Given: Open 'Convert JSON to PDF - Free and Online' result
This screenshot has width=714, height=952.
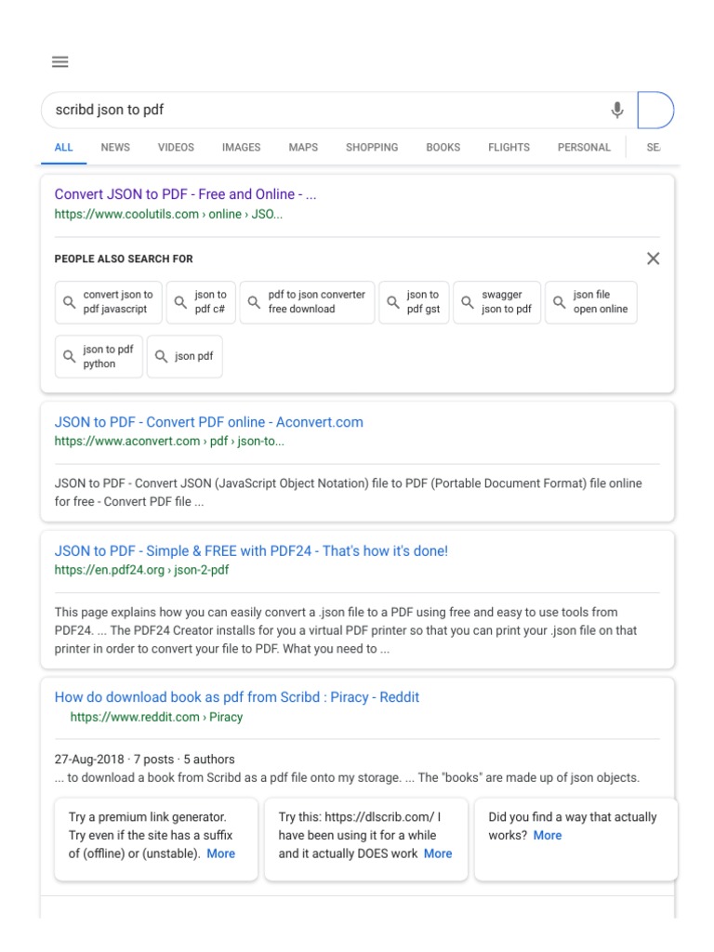Looking at the screenshot, I should [x=185, y=194].
